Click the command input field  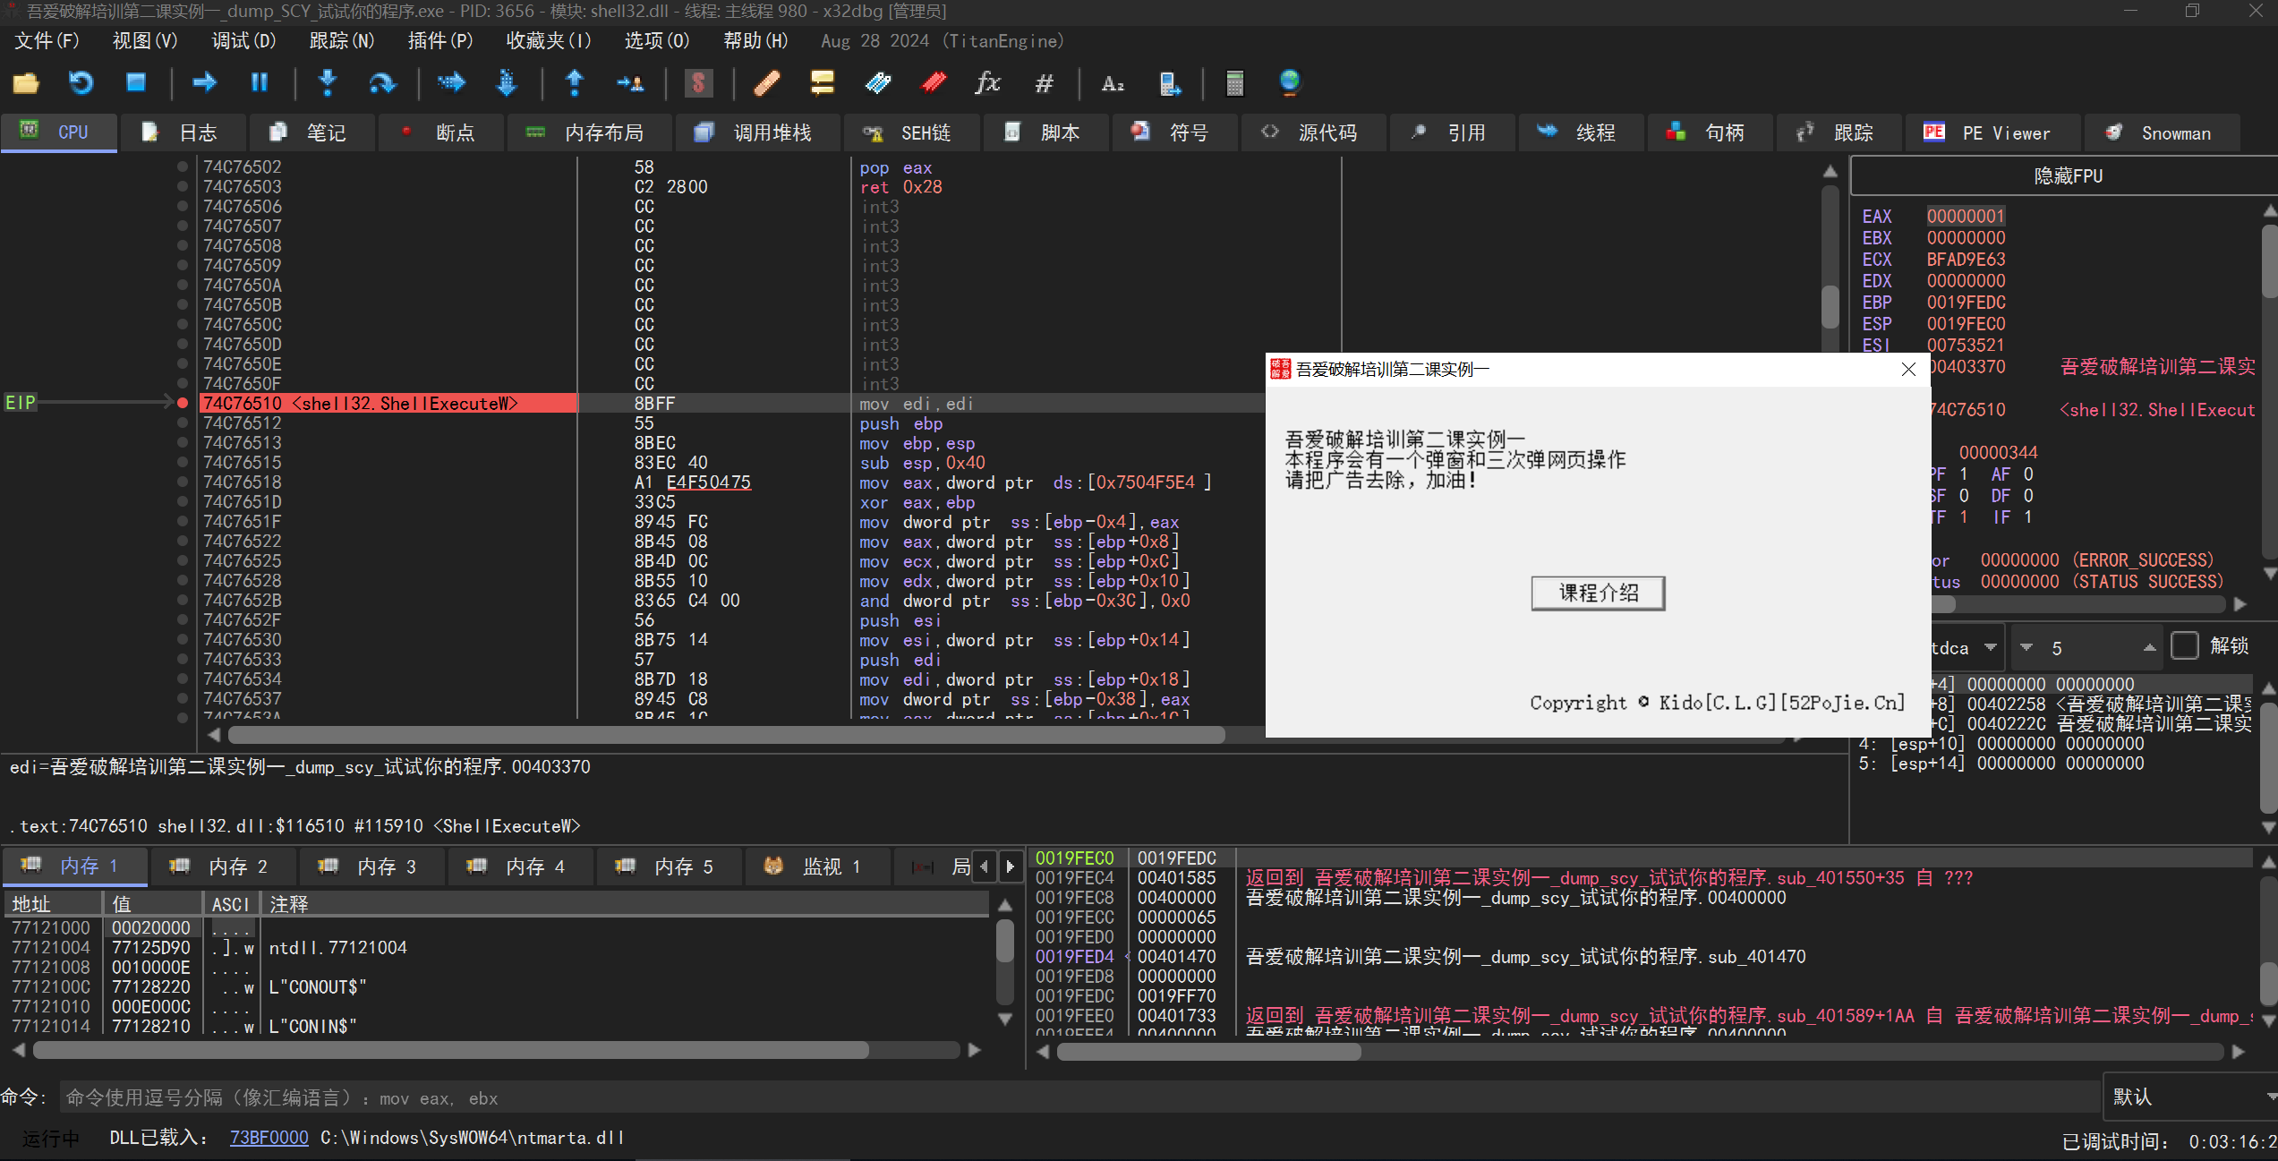(1079, 1097)
